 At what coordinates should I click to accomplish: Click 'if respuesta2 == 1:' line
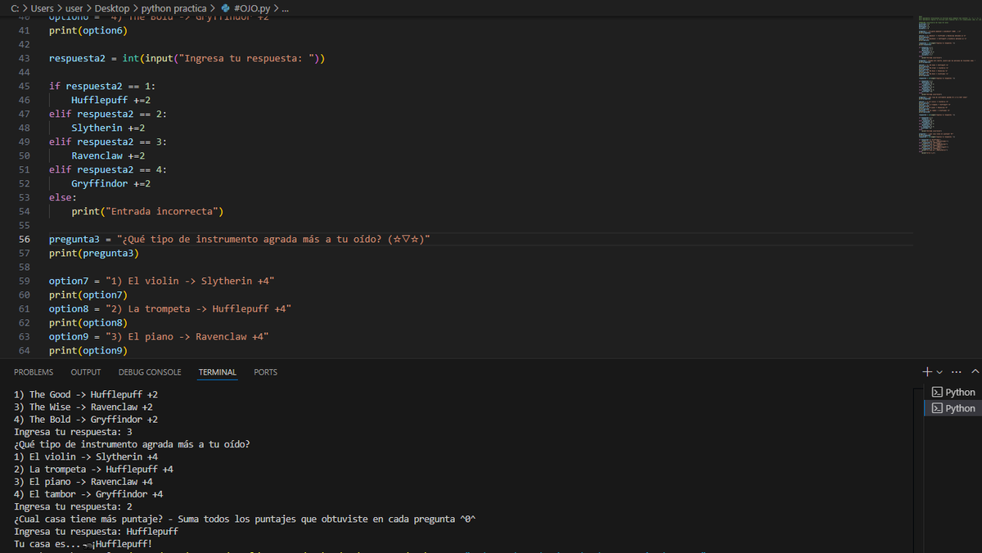102,86
